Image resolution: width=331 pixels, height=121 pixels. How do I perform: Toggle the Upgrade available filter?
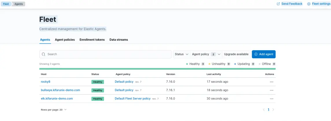coord(236,54)
